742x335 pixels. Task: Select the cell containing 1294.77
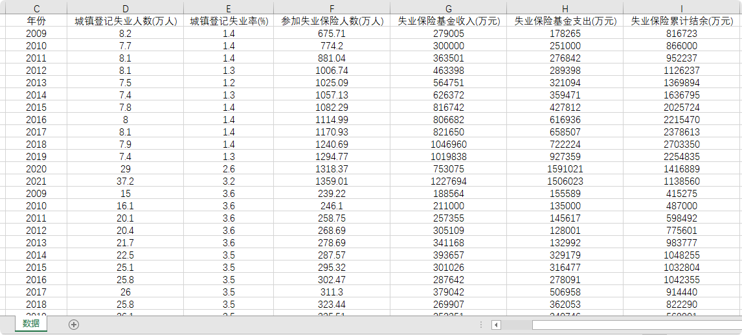click(x=332, y=156)
